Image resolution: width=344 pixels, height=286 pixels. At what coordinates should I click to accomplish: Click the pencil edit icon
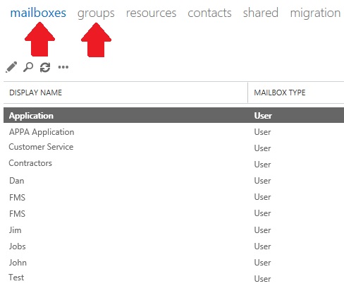tap(11, 67)
